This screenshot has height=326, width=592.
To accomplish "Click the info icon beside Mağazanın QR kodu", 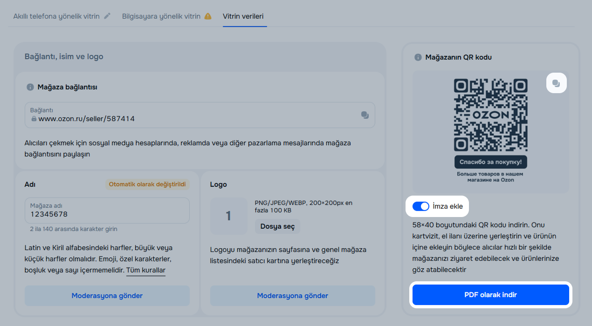I will (418, 57).
